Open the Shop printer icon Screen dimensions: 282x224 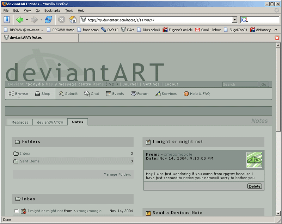point(37,94)
